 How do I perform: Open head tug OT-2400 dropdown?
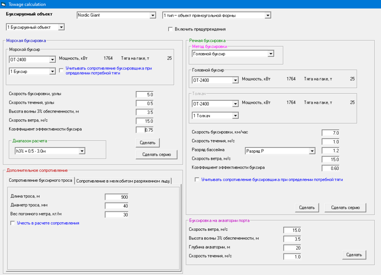[235, 80]
